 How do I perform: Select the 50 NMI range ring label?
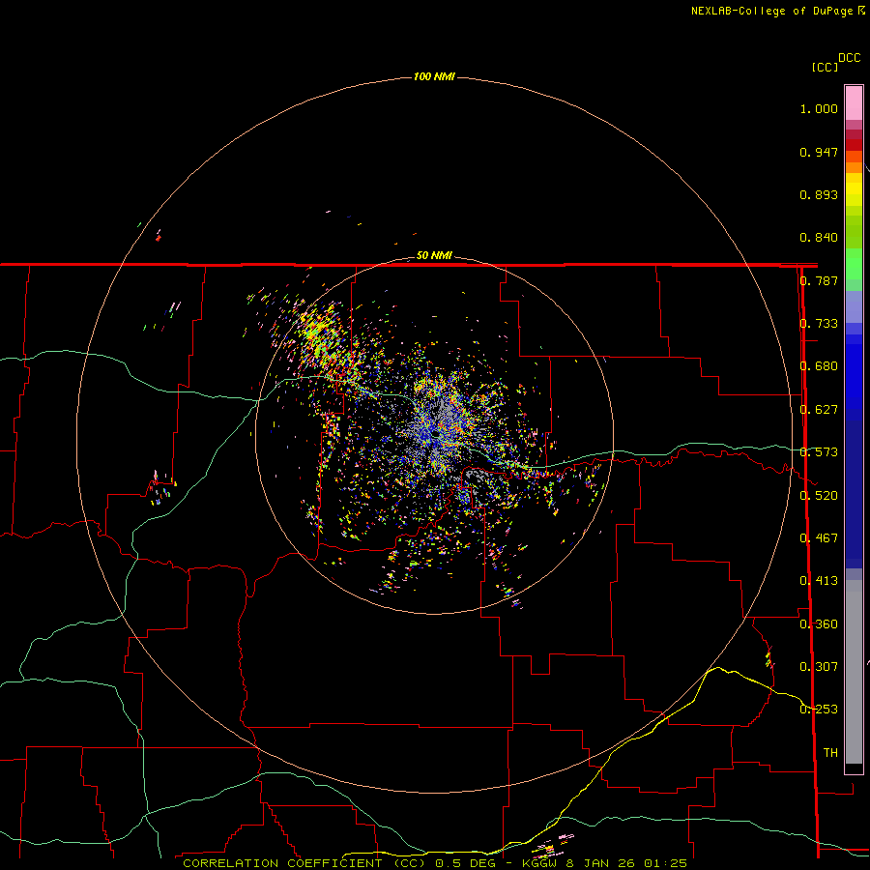tap(434, 255)
